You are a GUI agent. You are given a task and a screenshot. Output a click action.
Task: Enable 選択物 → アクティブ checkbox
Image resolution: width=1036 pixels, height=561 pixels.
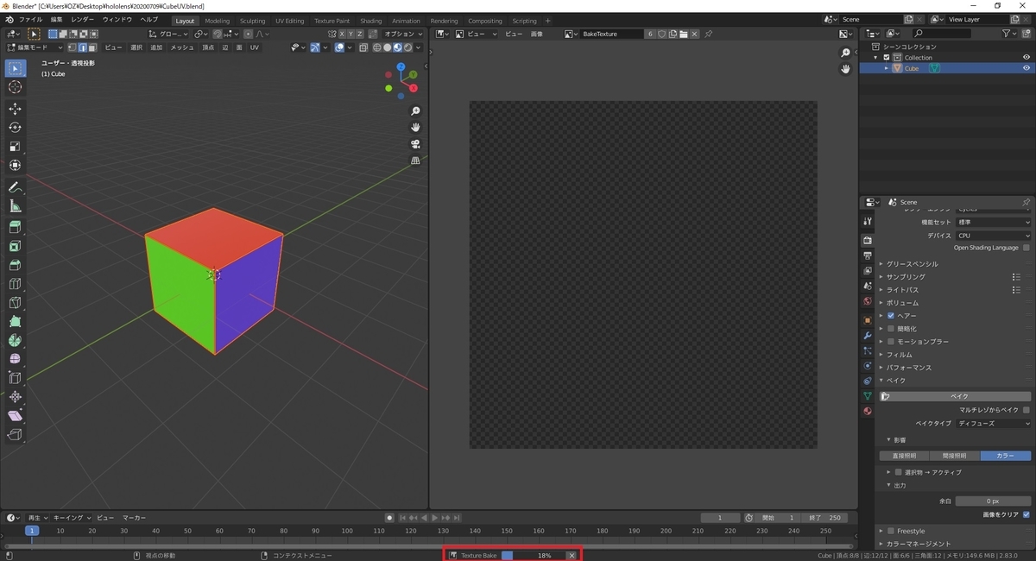pyautogui.click(x=898, y=472)
